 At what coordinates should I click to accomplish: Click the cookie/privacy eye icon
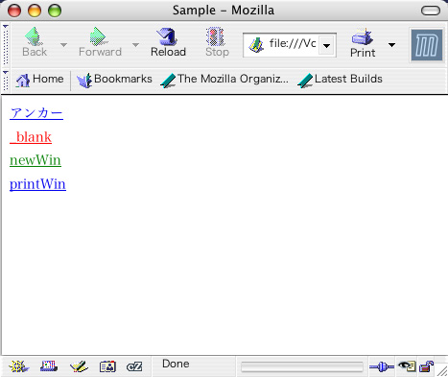tap(407, 365)
